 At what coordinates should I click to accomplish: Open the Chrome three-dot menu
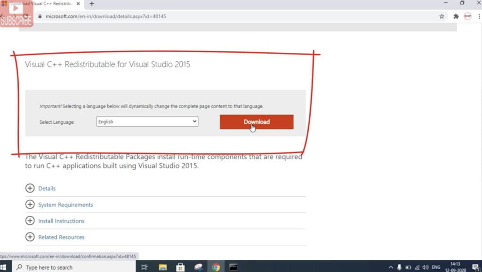tap(479, 16)
